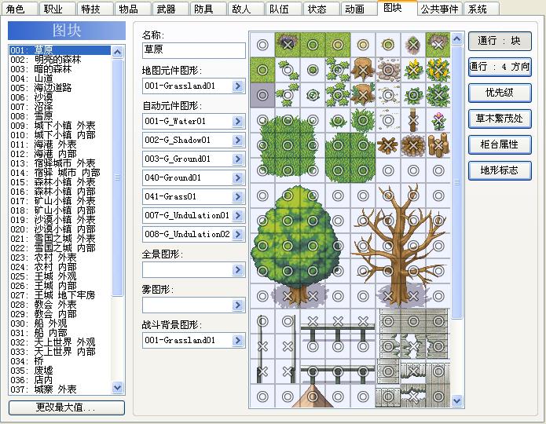Viewport: 546px width, 424px height.
Task: Open the 008-G_Undulation02 autotile selector
Action: (x=238, y=234)
